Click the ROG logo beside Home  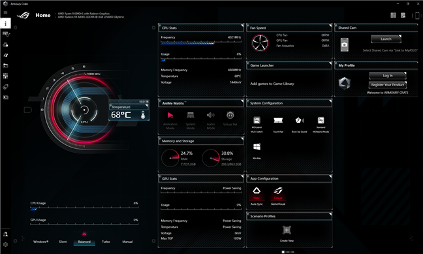[x=23, y=16]
